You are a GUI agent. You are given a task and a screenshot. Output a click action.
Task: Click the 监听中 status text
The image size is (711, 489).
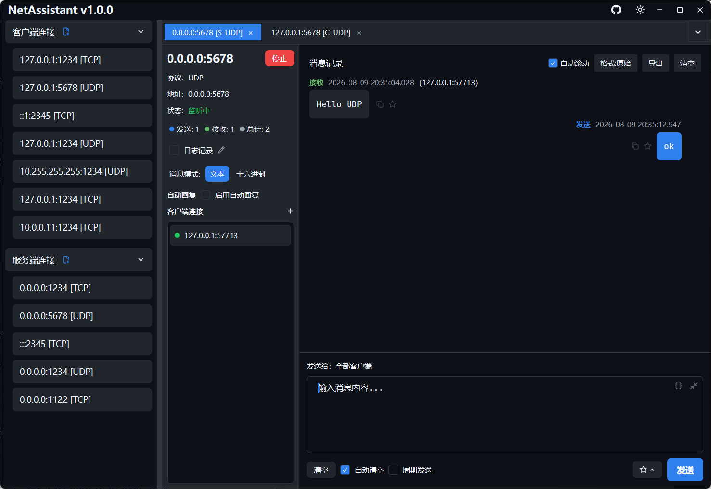[199, 110]
